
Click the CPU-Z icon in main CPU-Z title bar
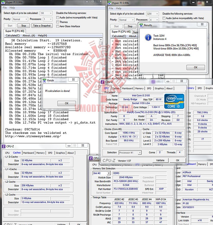(102, 82)
